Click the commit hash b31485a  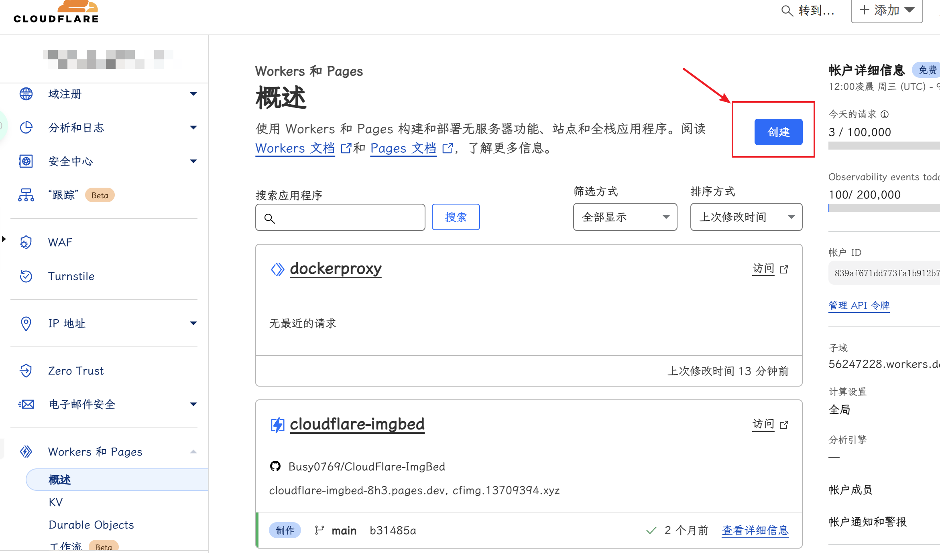(x=393, y=530)
